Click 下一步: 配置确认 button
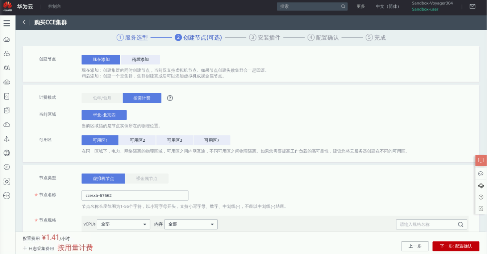Viewport: 487px width, 254px height. (x=456, y=246)
